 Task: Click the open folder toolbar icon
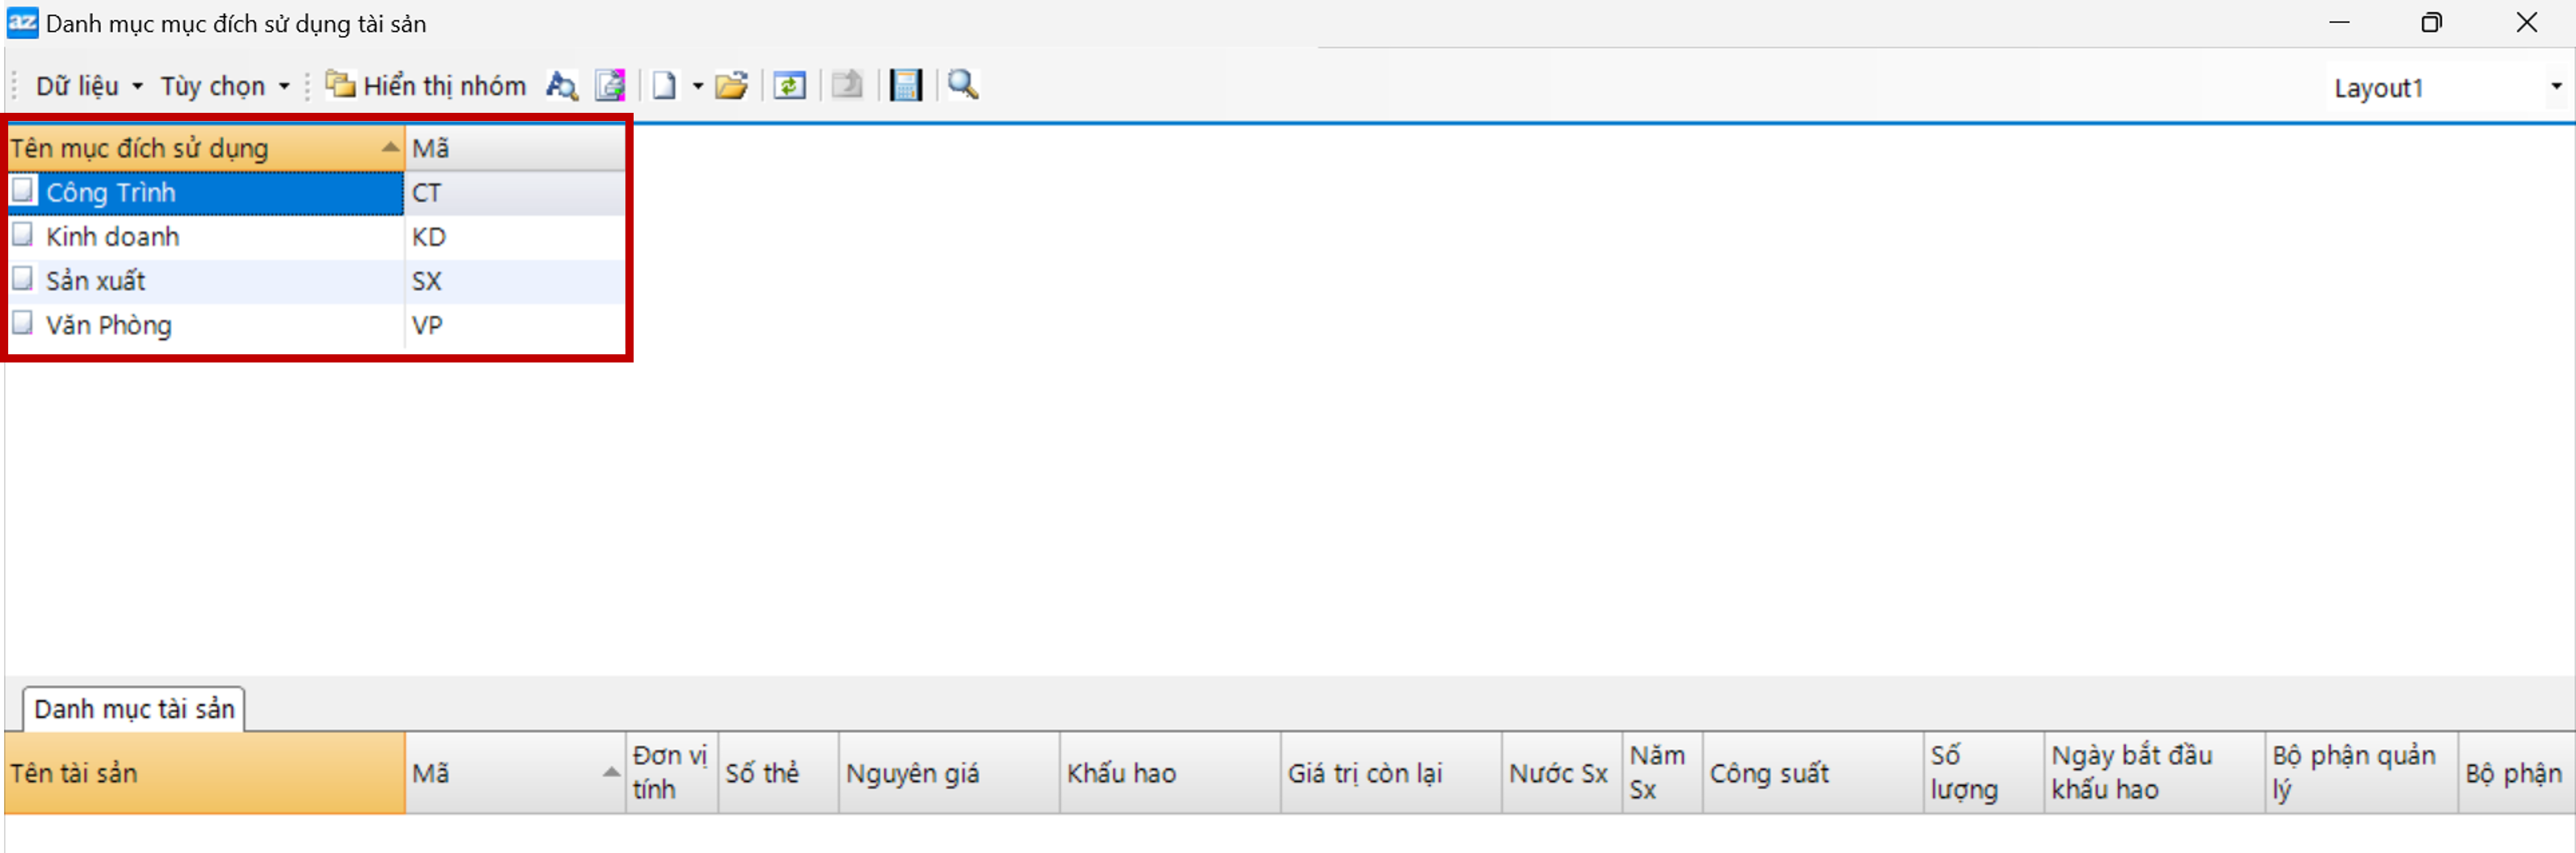[732, 86]
